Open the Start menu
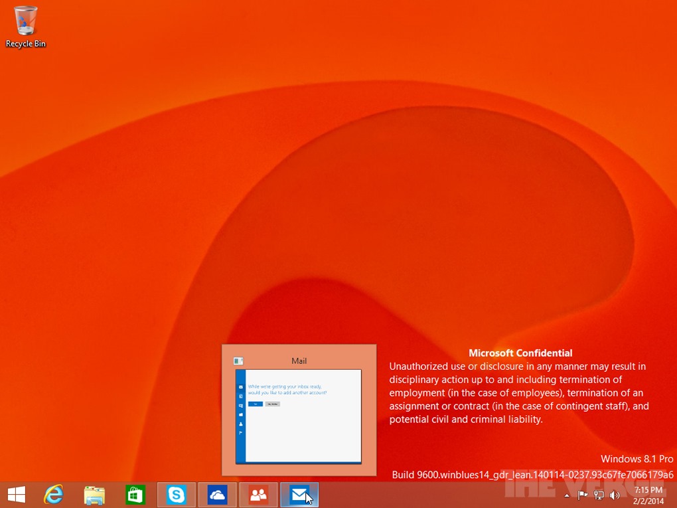Screen dimensions: 677x508 (x=16, y=495)
